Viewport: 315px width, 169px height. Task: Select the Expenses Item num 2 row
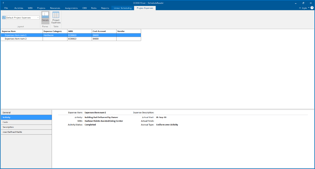(71, 39)
